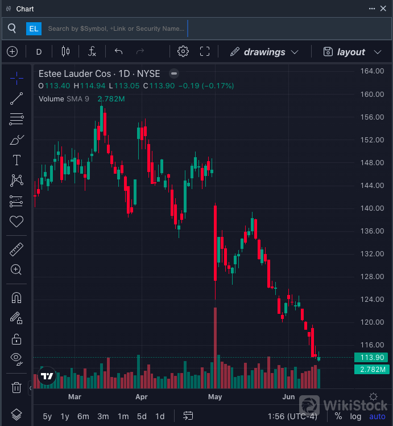
Task: Collapse the Estee Lauder legend
Action: click(x=174, y=74)
